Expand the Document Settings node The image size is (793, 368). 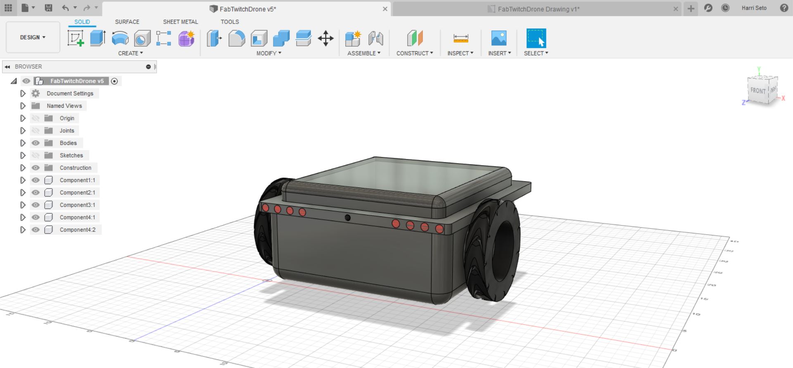pyautogui.click(x=23, y=93)
